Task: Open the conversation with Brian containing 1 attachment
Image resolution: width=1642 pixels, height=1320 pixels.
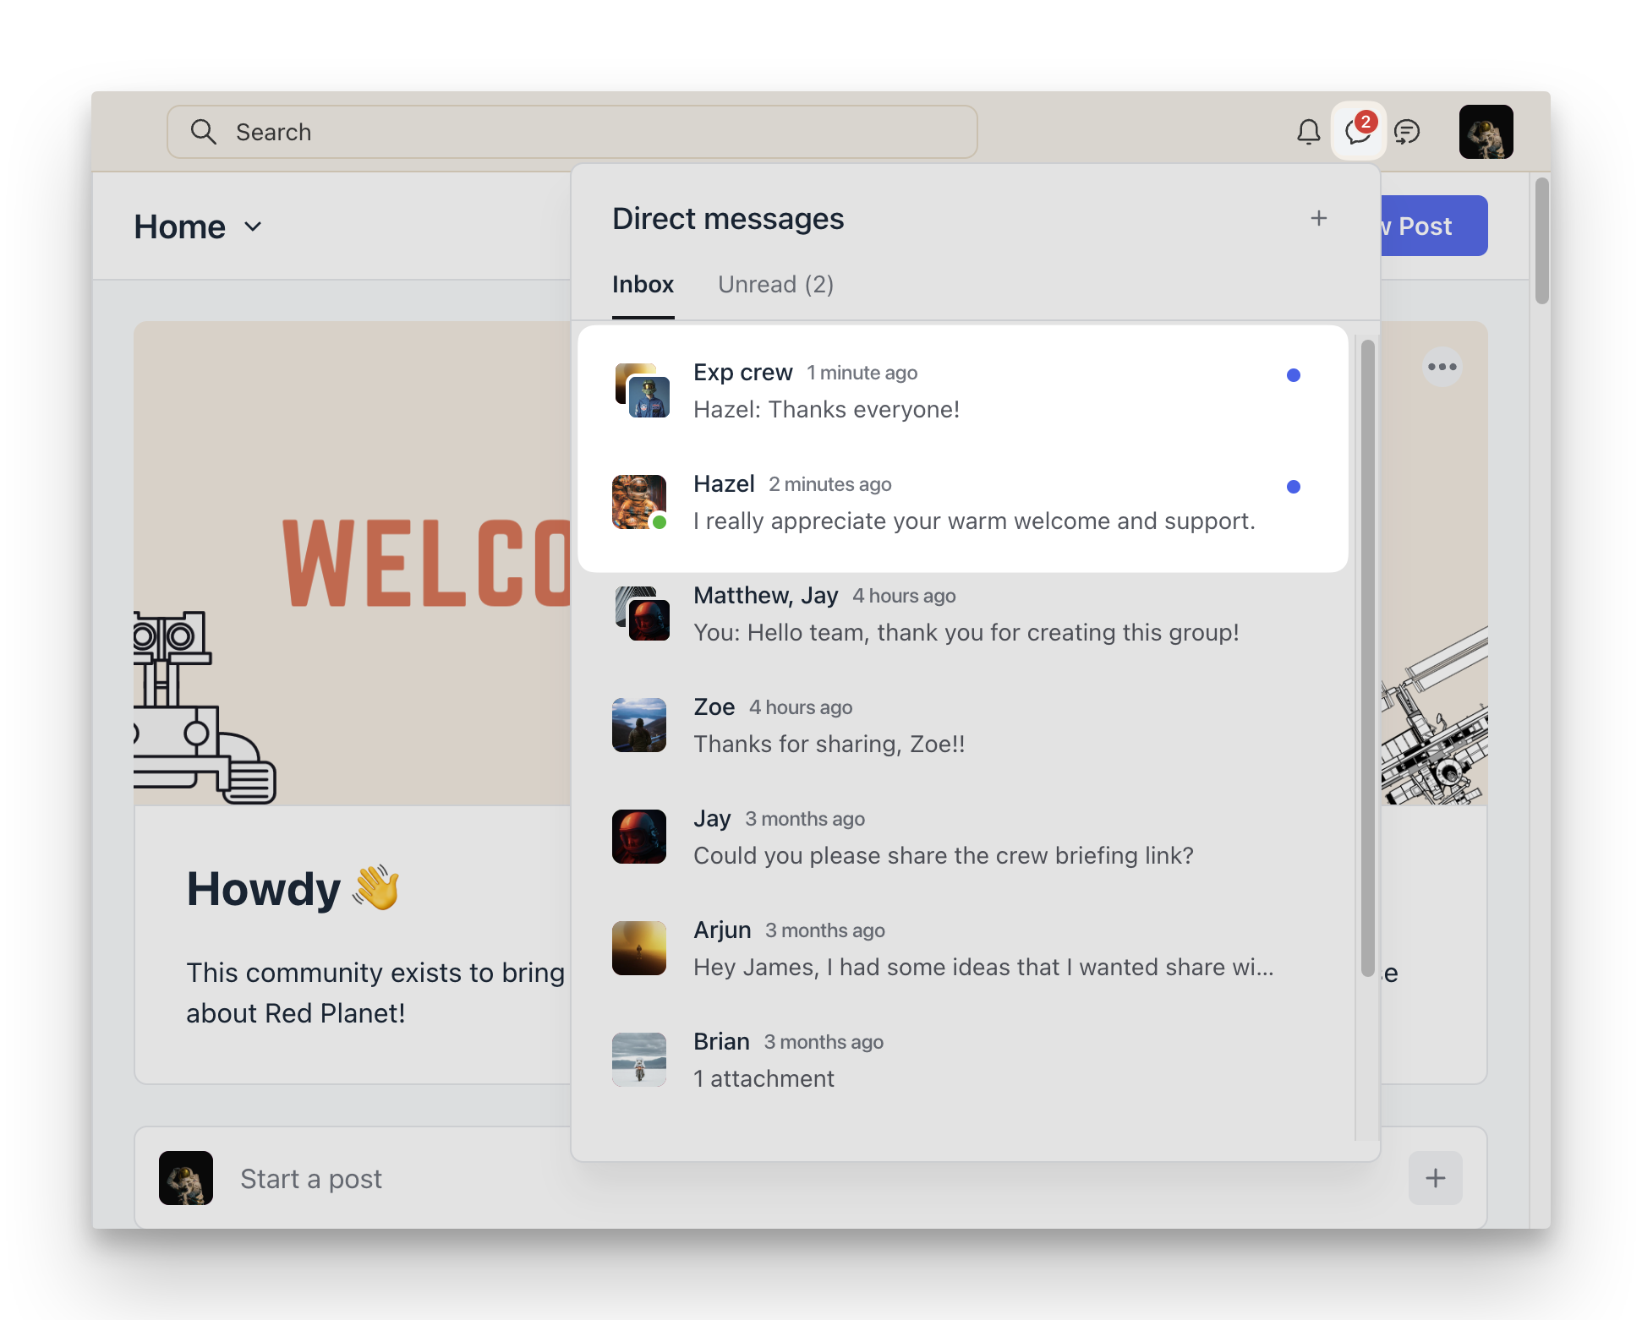Action: coord(930,1059)
